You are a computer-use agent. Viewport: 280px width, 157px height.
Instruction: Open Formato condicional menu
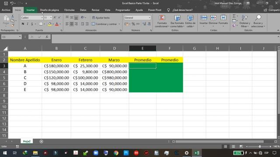(162, 21)
